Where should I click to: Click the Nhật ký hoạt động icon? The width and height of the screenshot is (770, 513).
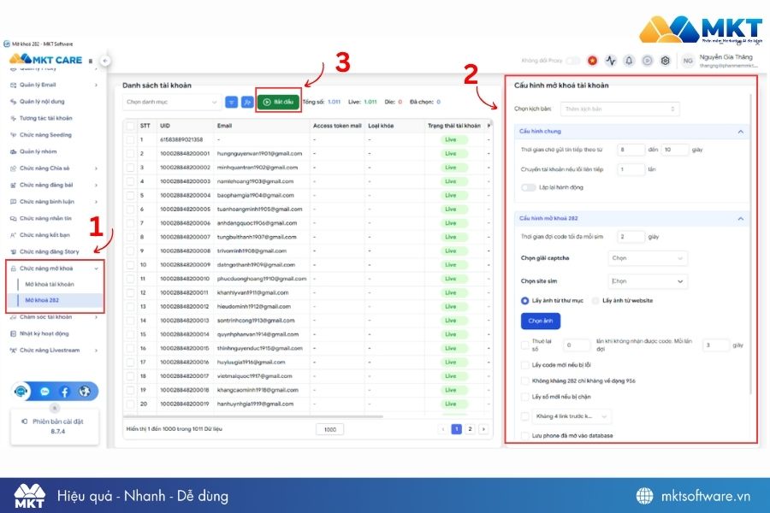coord(13,333)
